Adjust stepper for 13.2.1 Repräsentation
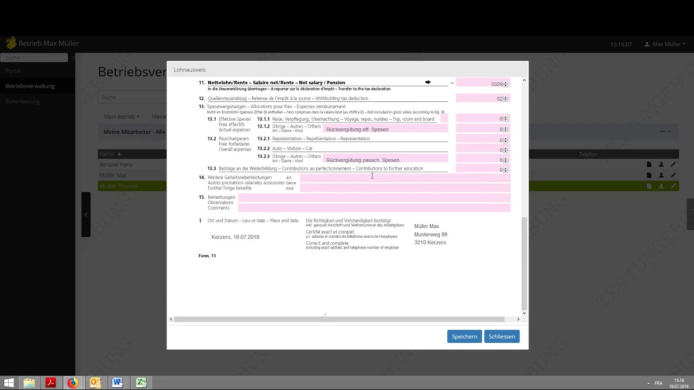Screen dimensions: 694x390 pyautogui.click(x=505, y=140)
